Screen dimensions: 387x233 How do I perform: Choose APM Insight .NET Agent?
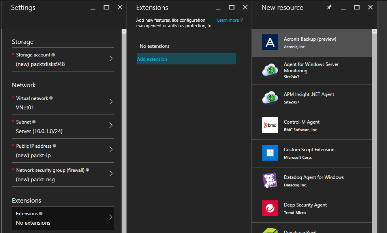click(x=312, y=98)
